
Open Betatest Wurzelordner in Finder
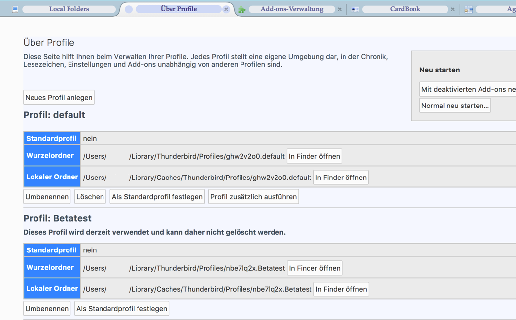coord(314,268)
